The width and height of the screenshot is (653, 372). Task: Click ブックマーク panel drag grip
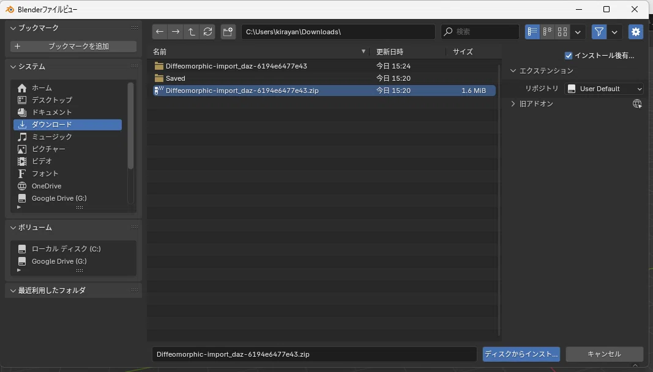point(135,28)
